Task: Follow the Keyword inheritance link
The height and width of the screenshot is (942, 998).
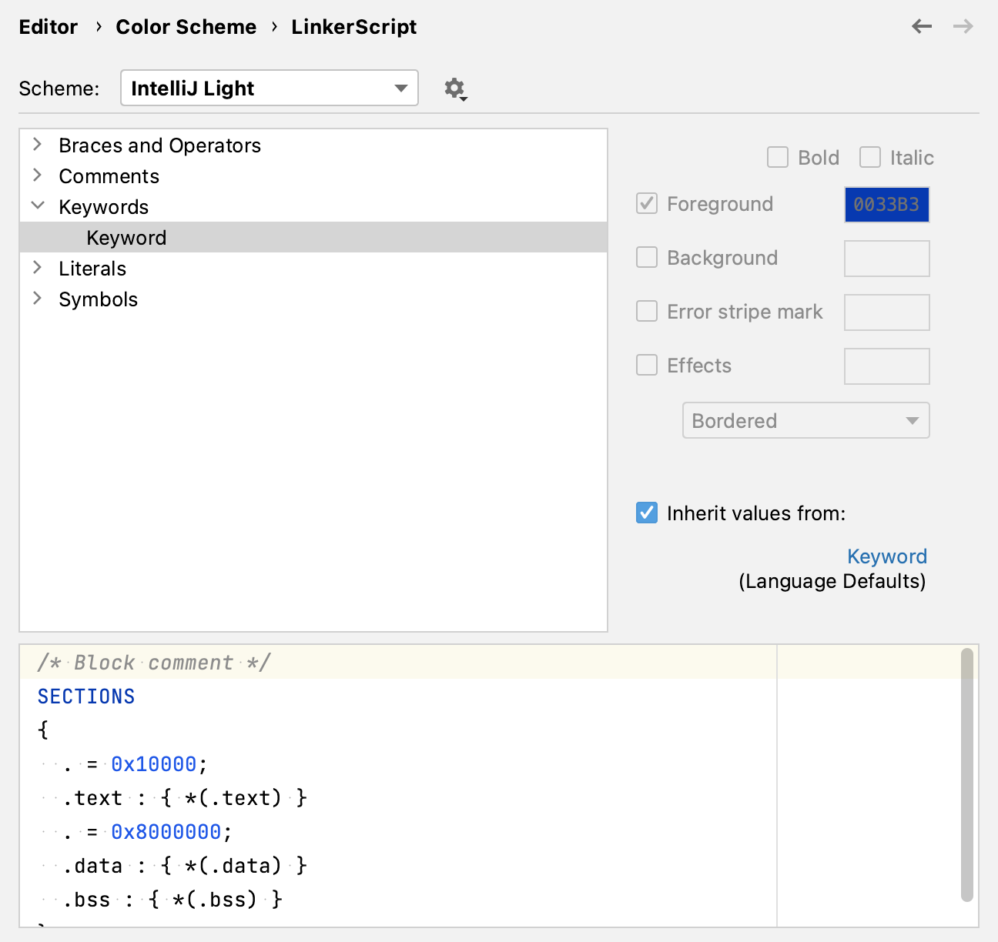Action: coord(886,556)
